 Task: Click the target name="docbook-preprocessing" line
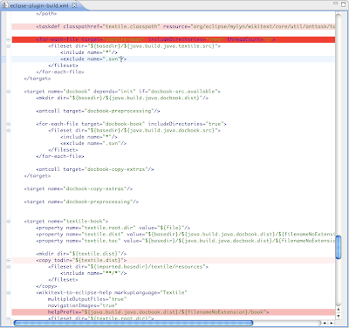(81, 202)
